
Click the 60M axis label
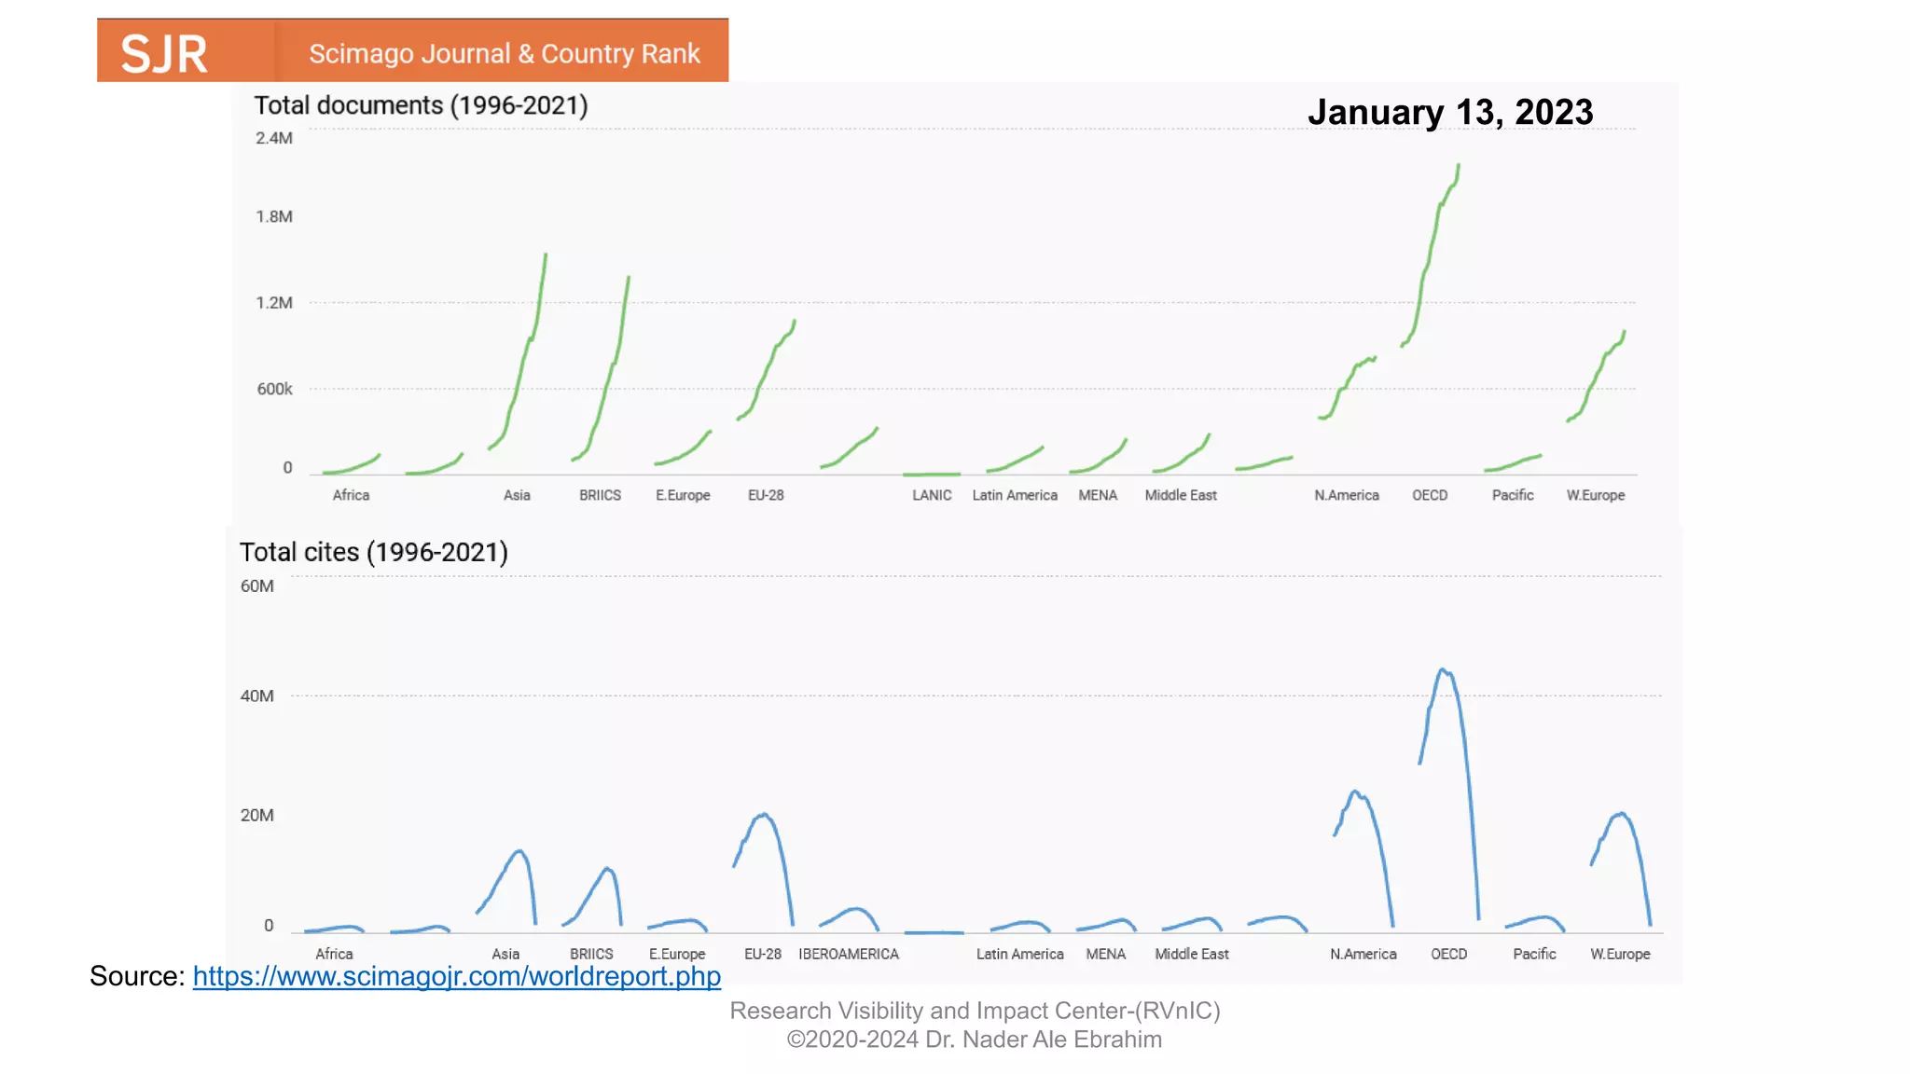(x=256, y=586)
